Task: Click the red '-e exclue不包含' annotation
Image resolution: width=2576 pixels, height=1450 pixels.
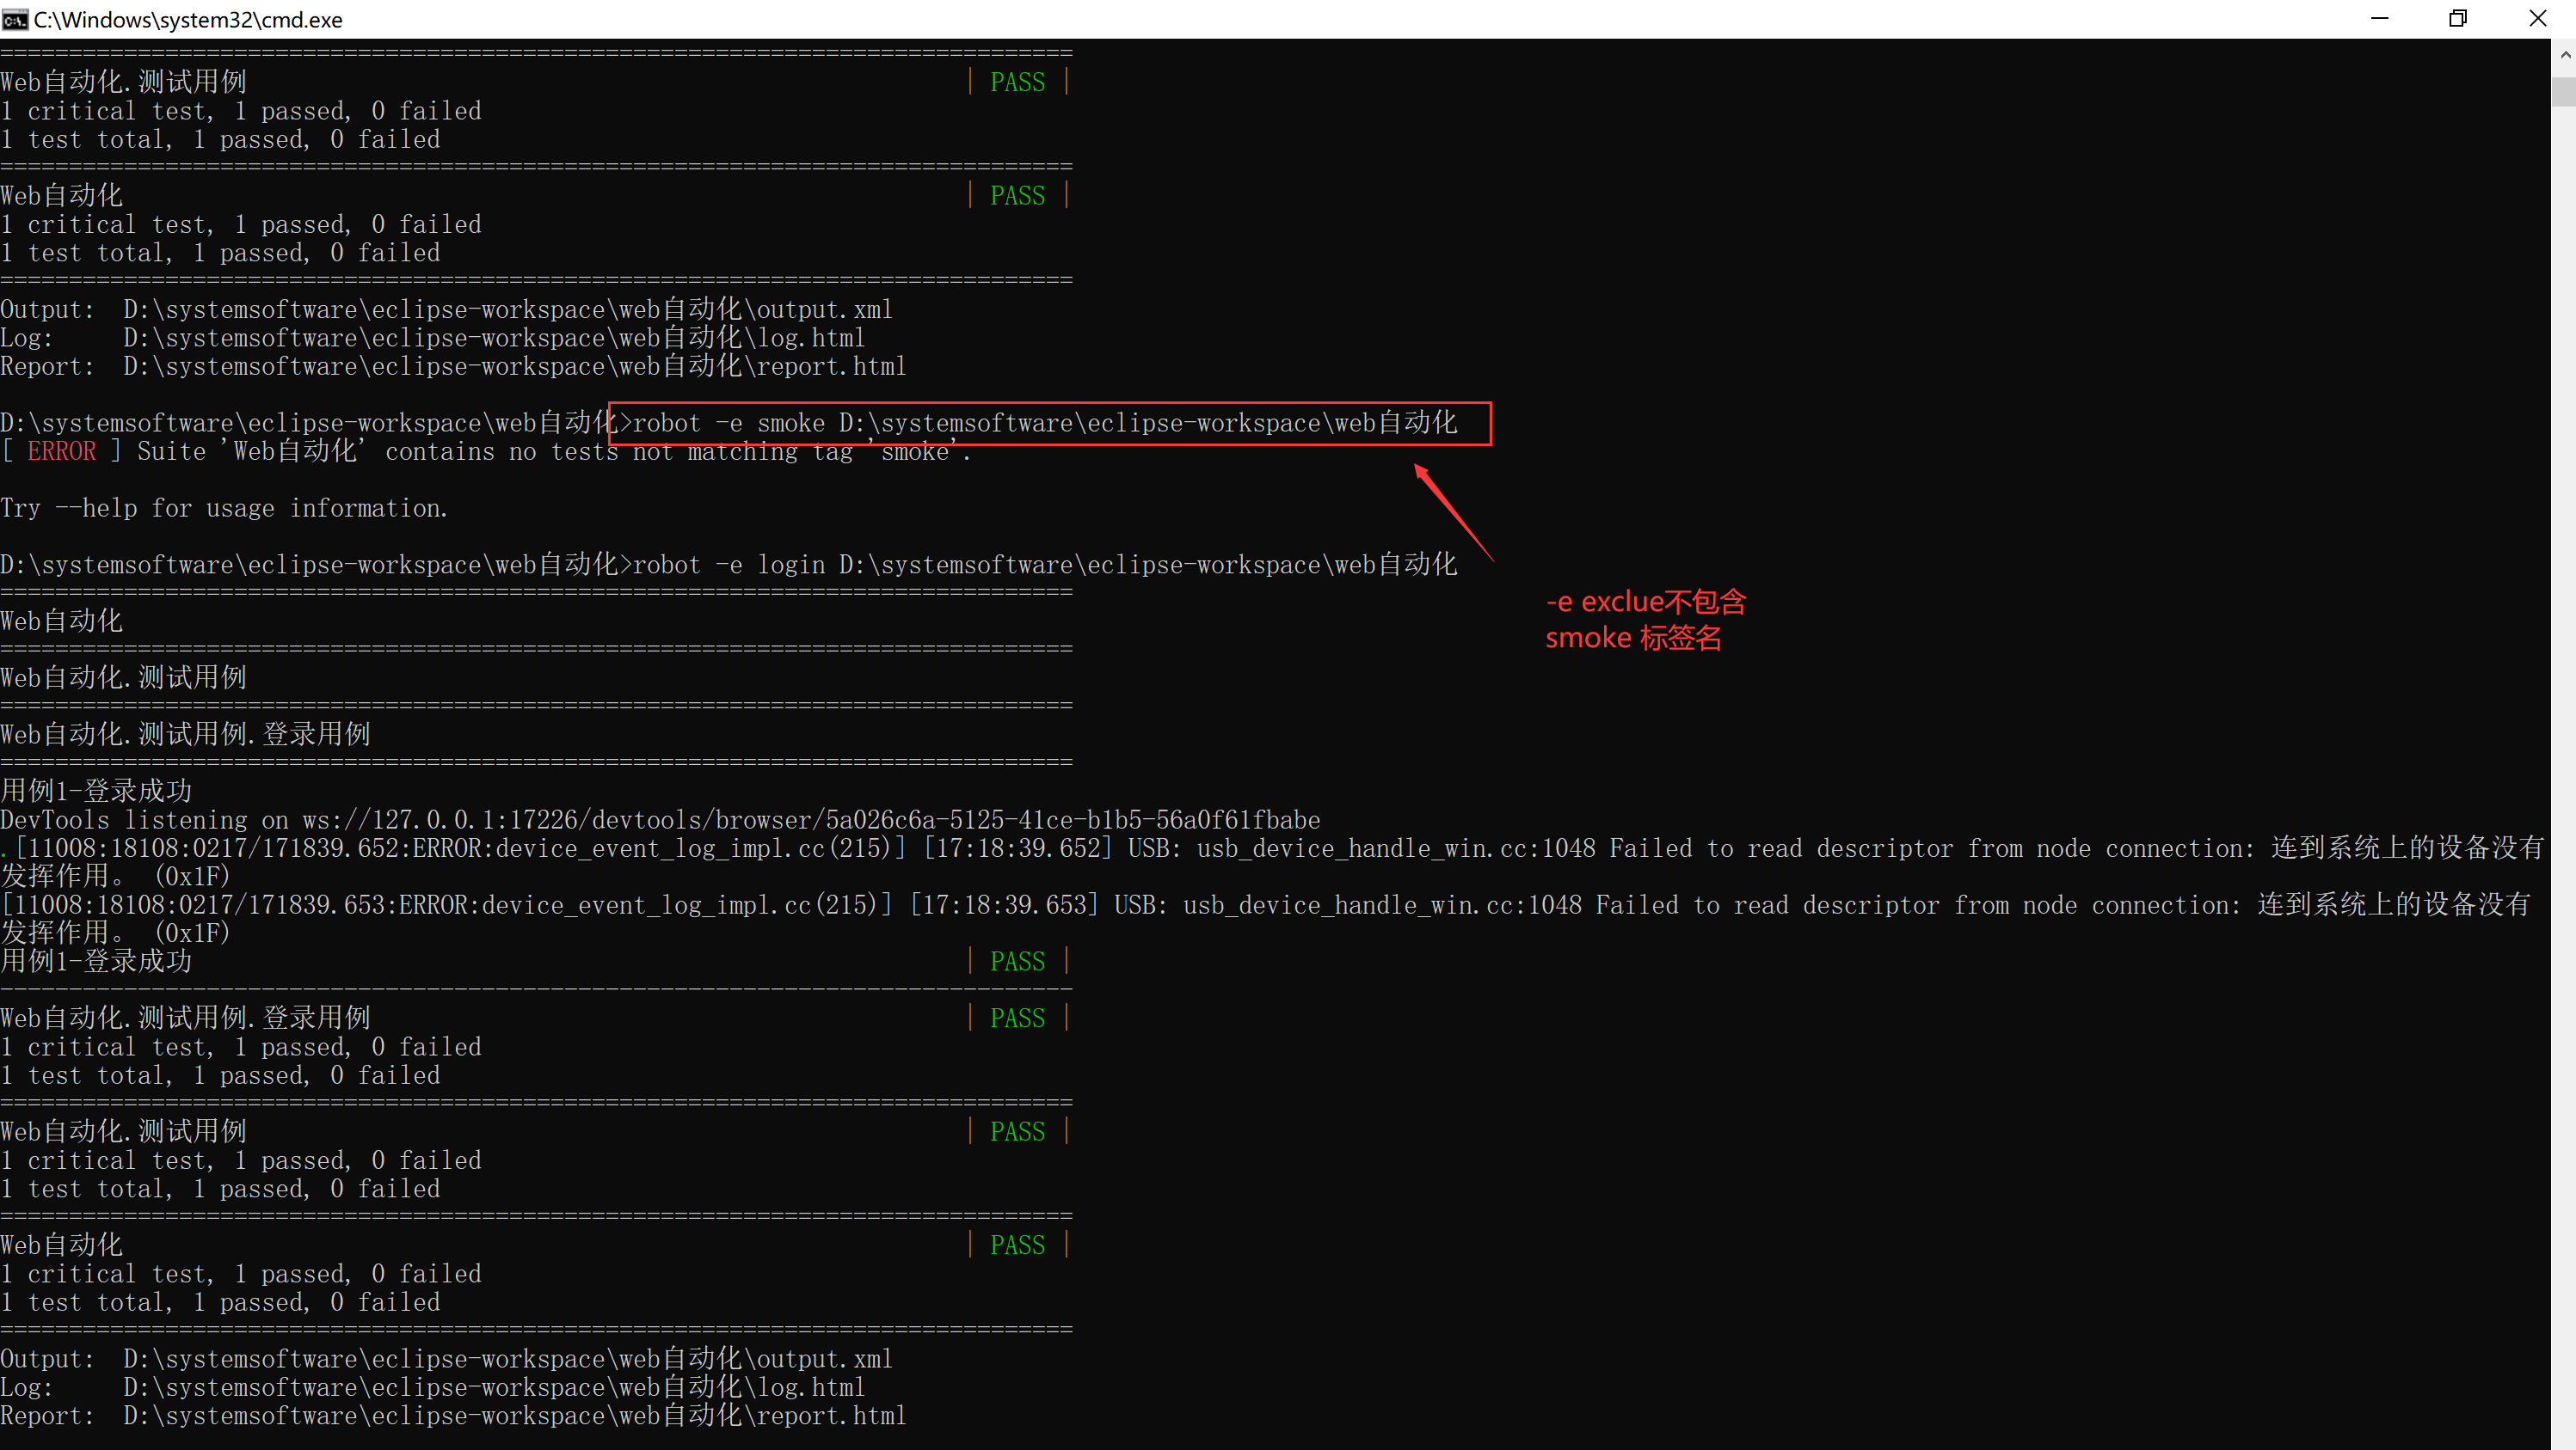Action: pyautogui.click(x=1645, y=602)
